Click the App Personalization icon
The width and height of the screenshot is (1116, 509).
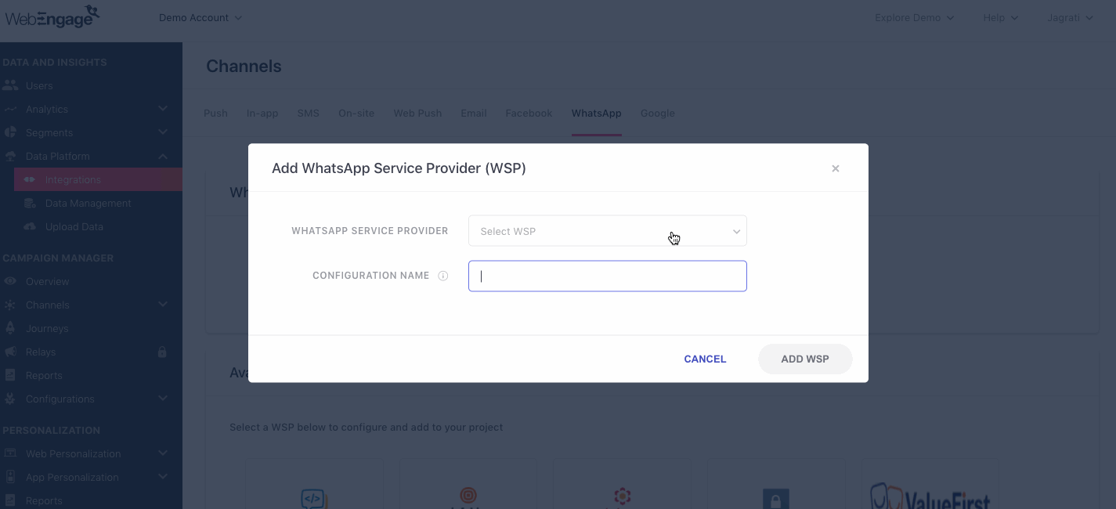coord(10,477)
